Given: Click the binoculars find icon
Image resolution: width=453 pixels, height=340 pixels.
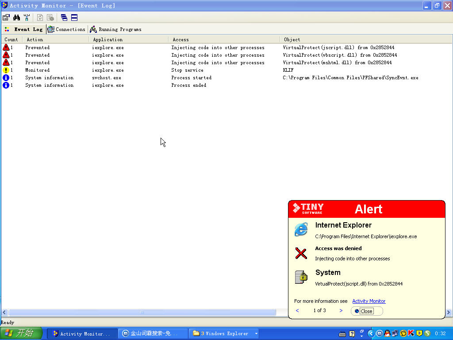Looking at the screenshot, I should (16, 18).
